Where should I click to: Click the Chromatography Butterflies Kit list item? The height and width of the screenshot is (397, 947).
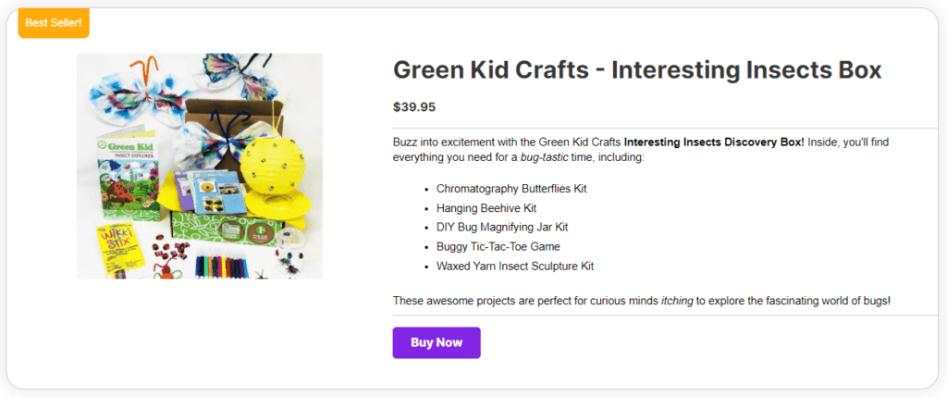pos(511,189)
